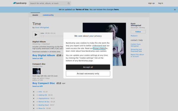The image size is (178, 111).
Task: Click the Accept all cookies button
Action: point(88,67)
